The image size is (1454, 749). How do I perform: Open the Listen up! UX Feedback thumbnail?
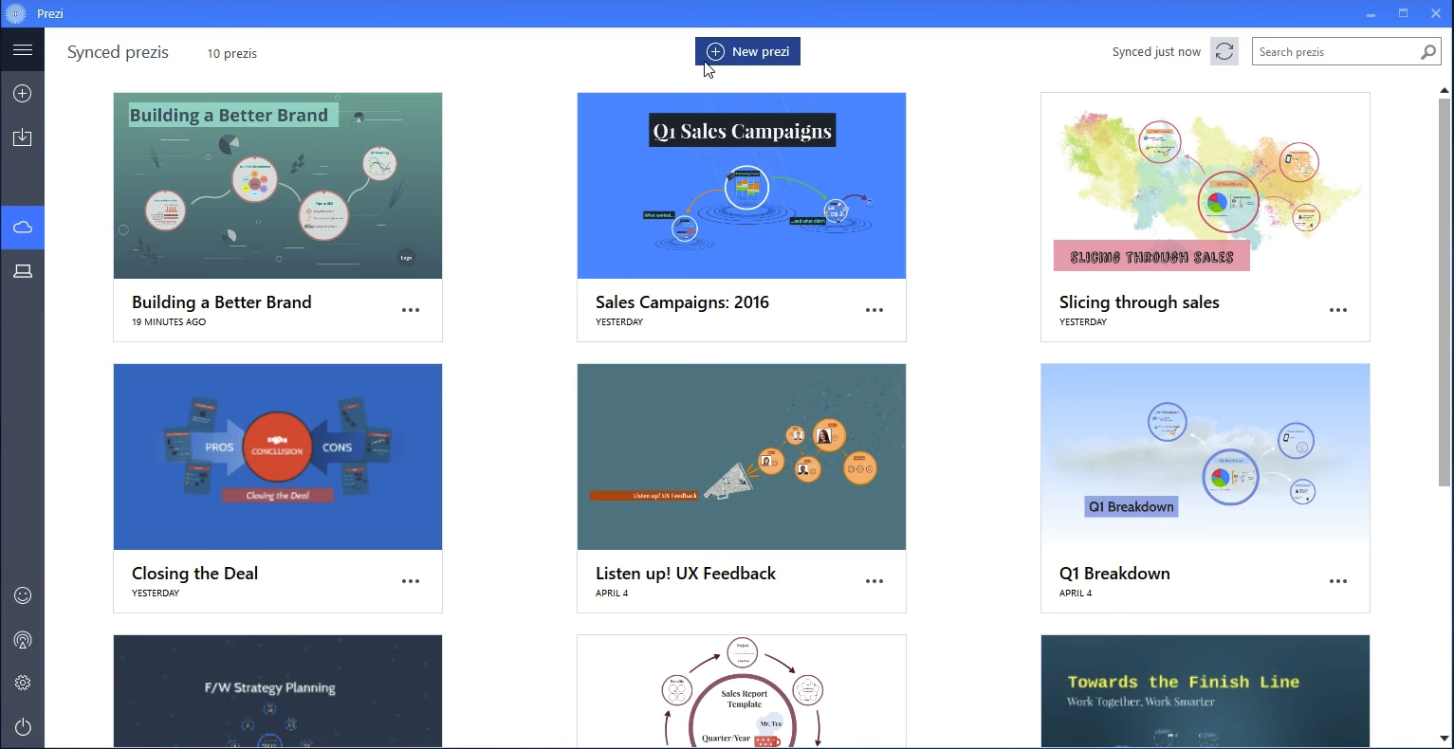[742, 457]
